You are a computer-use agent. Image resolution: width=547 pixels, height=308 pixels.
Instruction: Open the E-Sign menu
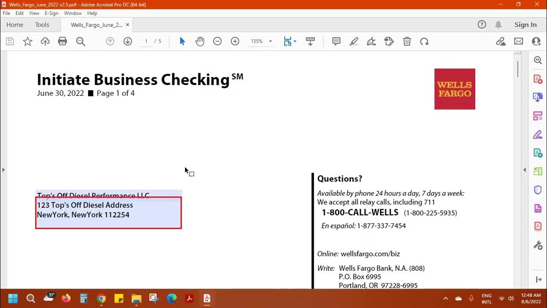(51, 13)
